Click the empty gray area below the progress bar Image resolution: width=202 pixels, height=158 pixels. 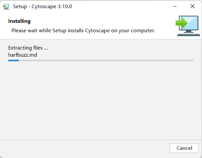(101, 101)
